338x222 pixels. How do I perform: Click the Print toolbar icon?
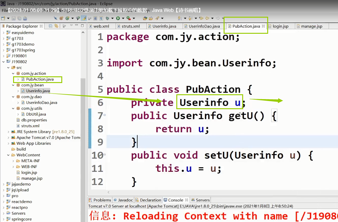[25, 18]
